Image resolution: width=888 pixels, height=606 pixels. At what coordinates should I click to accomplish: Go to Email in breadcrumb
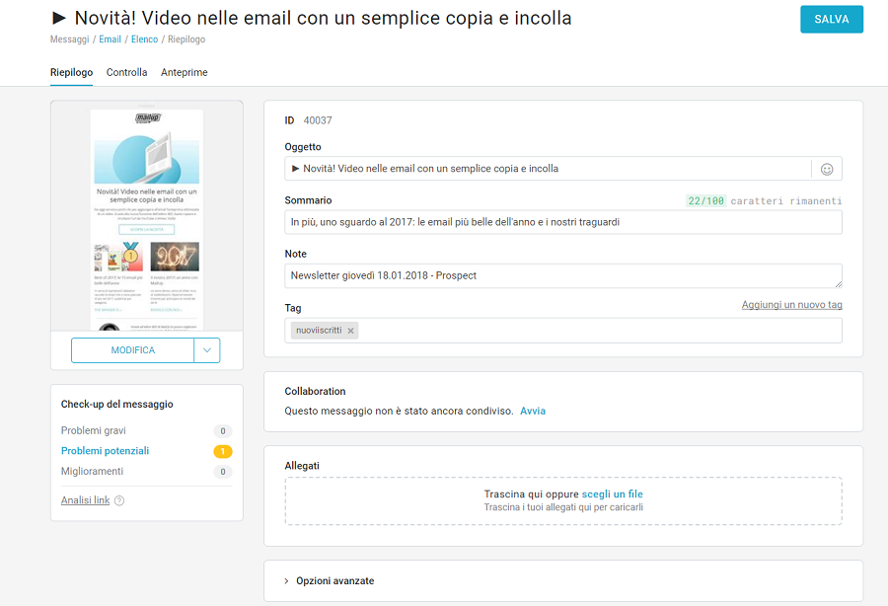111,40
